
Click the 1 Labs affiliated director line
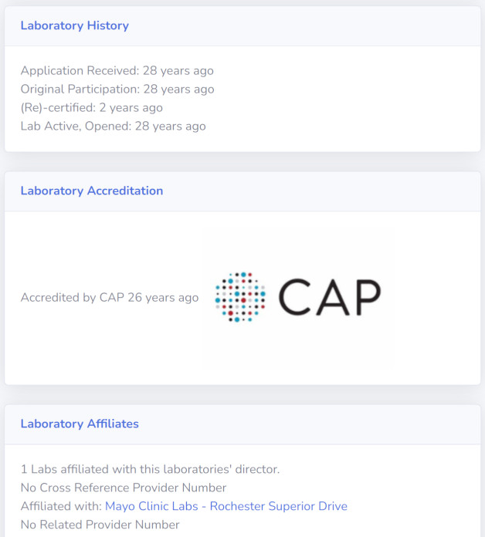150,469
